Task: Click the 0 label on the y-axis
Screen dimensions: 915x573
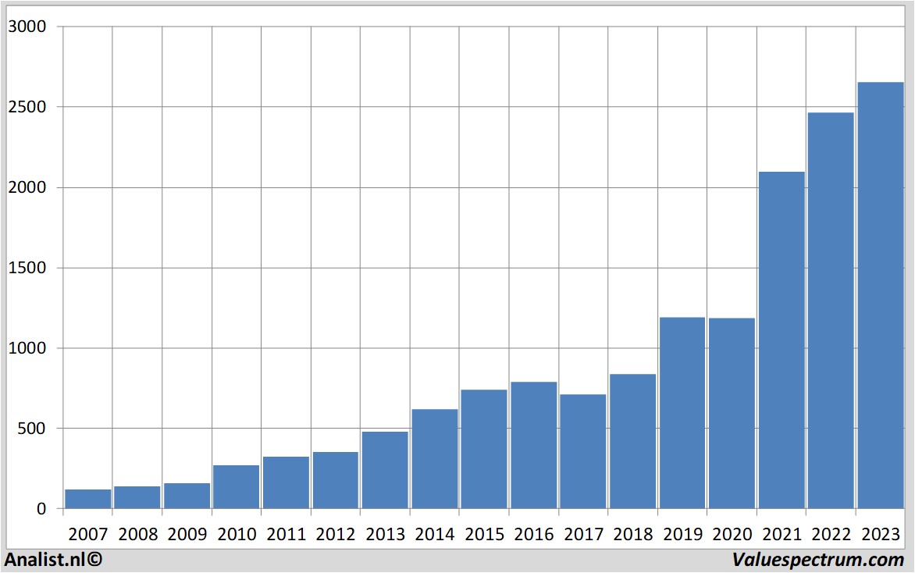Action: pyautogui.click(x=42, y=509)
